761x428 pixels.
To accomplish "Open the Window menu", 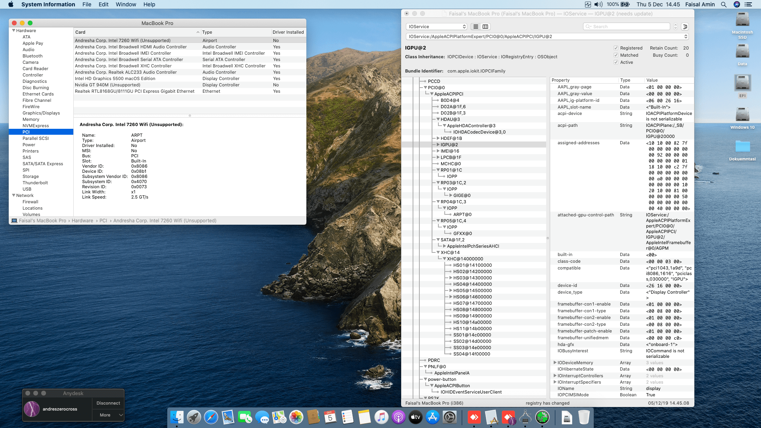I will (126, 4).
